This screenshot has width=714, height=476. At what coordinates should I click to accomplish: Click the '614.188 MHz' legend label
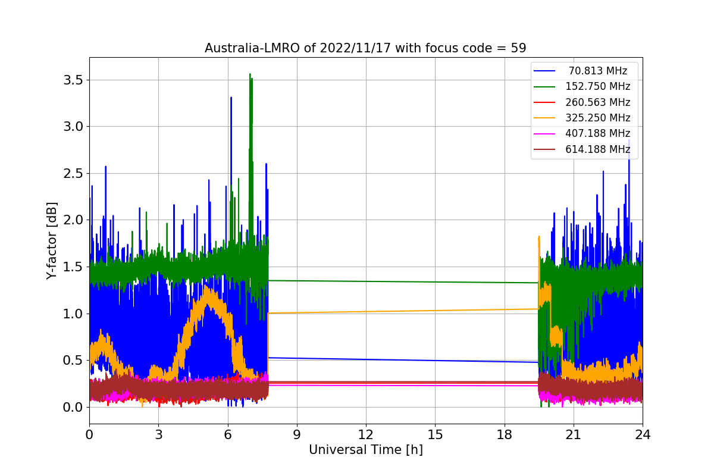(x=598, y=149)
